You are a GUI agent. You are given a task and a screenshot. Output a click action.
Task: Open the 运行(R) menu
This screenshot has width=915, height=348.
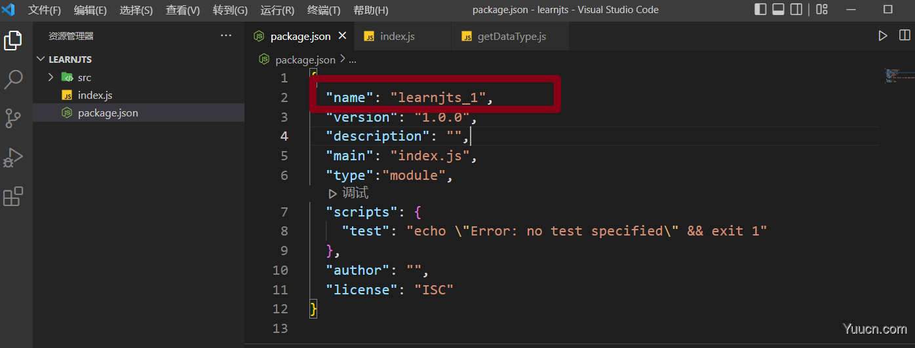277,10
